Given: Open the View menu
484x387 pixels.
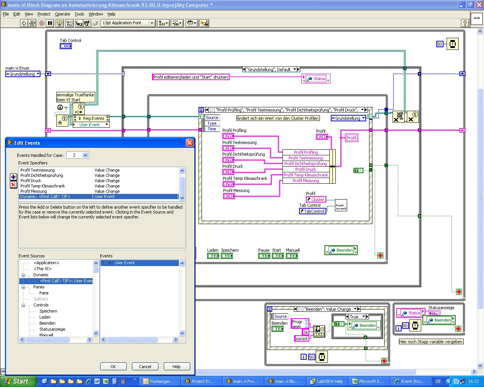Looking at the screenshot, I should coord(29,14).
